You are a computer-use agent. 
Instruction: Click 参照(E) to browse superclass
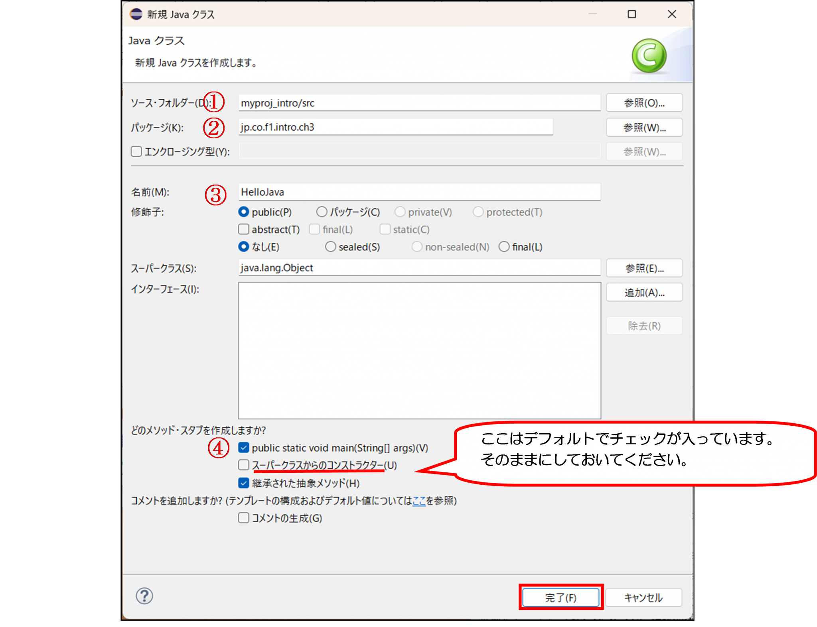point(644,268)
